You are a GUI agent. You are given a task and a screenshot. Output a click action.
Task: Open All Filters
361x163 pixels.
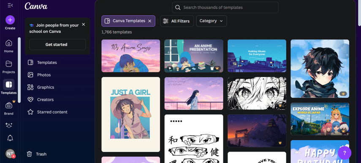177,21
